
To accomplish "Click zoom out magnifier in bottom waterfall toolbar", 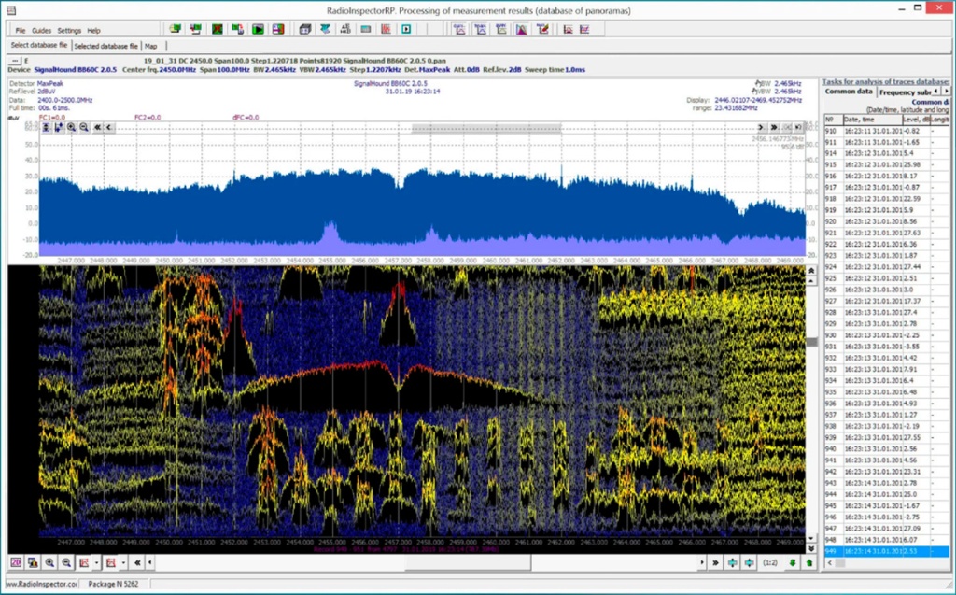I will tap(66, 562).
